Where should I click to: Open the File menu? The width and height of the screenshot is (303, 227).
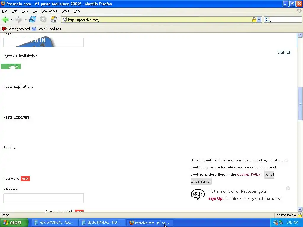pyautogui.click(x=4, y=11)
